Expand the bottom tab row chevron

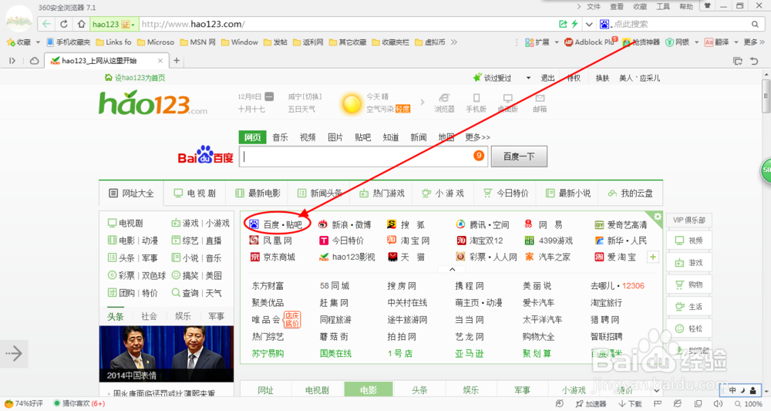(x=656, y=391)
